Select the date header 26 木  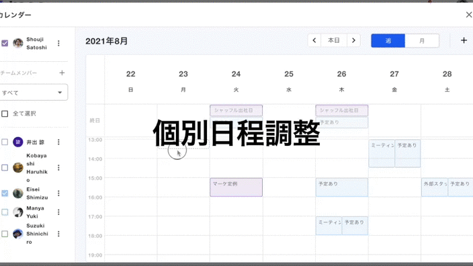(342, 81)
